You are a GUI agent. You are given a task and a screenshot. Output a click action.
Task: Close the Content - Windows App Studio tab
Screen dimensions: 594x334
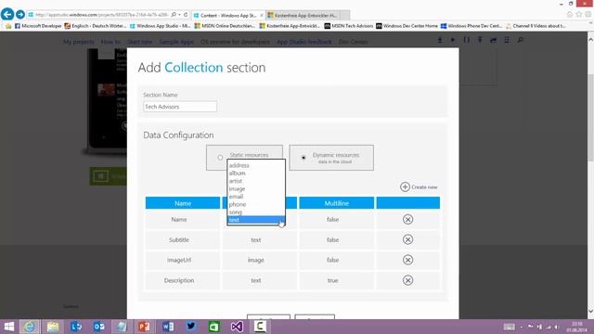point(262,15)
